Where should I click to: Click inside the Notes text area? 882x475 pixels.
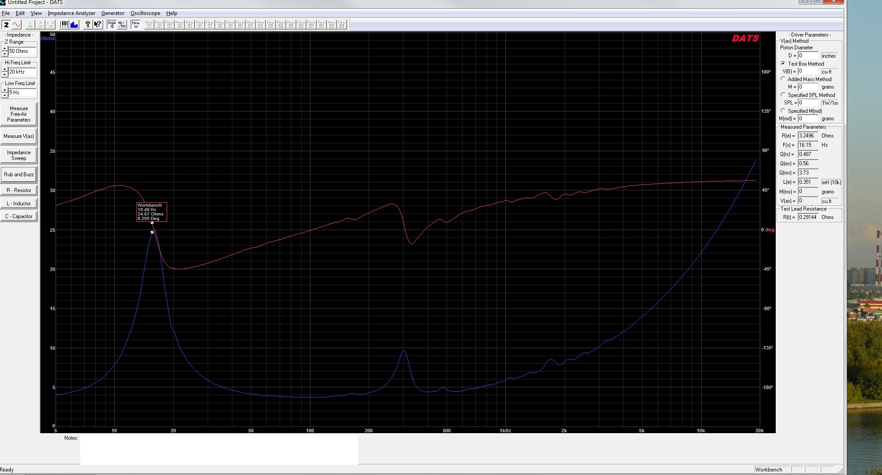click(x=219, y=449)
